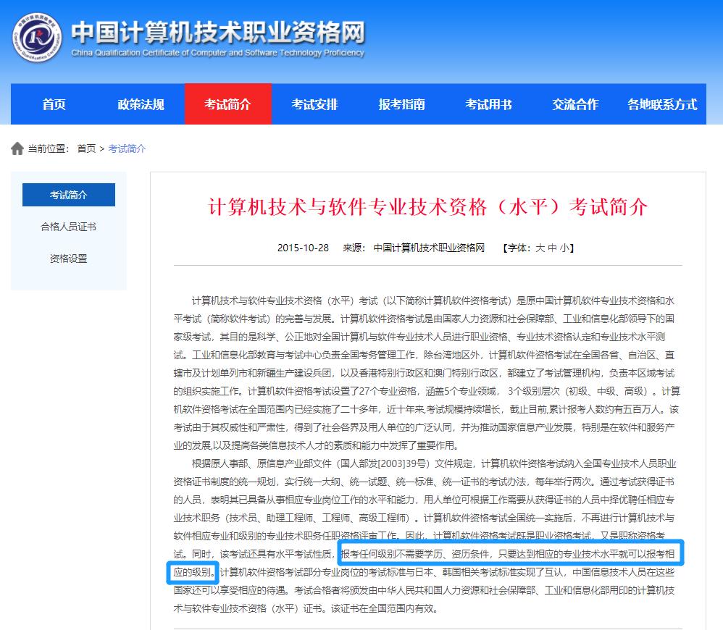723x630 pixels.
Task: Set font size to 中
Action: coord(553,247)
